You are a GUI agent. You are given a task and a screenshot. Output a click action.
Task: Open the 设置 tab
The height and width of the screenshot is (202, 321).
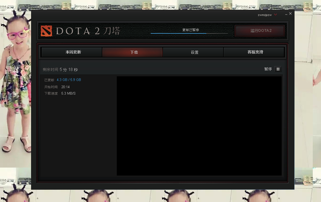pos(193,52)
